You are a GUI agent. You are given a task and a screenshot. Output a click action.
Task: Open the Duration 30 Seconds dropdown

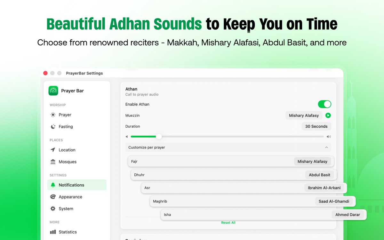pyautogui.click(x=316, y=126)
